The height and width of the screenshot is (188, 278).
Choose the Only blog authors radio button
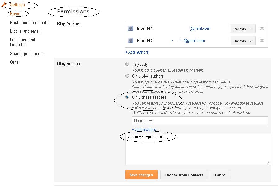127,76
